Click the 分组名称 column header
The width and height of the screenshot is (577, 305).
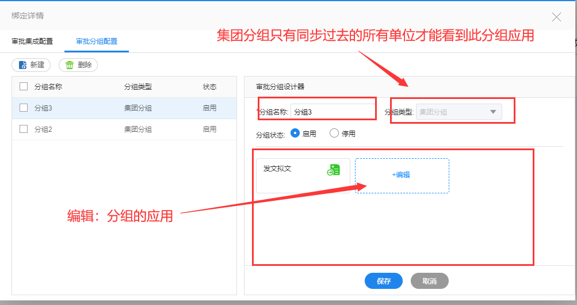[48, 87]
